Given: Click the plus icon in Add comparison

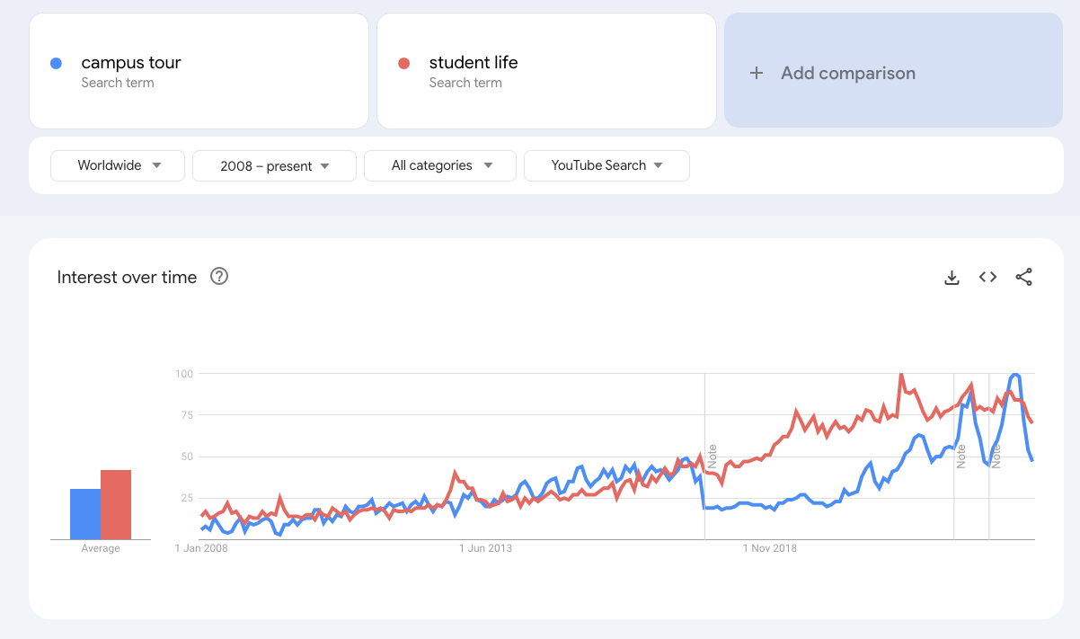Looking at the screenshot, I should (x=757, y=74).
